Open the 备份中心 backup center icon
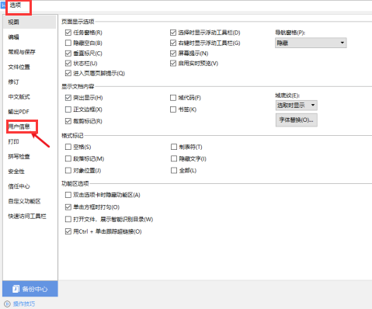The height and width of the screenshot is (309, 372). point(16,289)
